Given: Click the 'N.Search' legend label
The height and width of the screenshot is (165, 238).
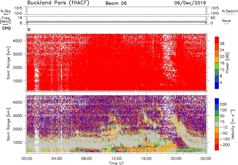Looking at the screenshot, I should (230, 11).
